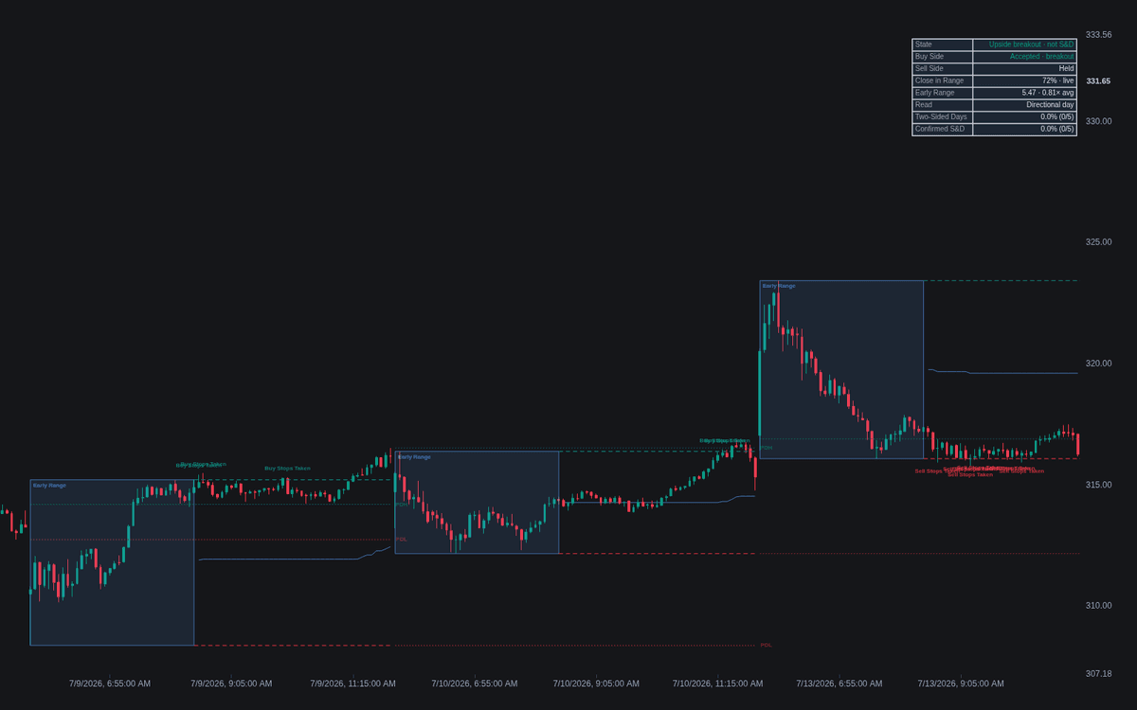
Task: Click the '7/9/2026, 11:15:00 AM' time label
Action: [352, 683]
